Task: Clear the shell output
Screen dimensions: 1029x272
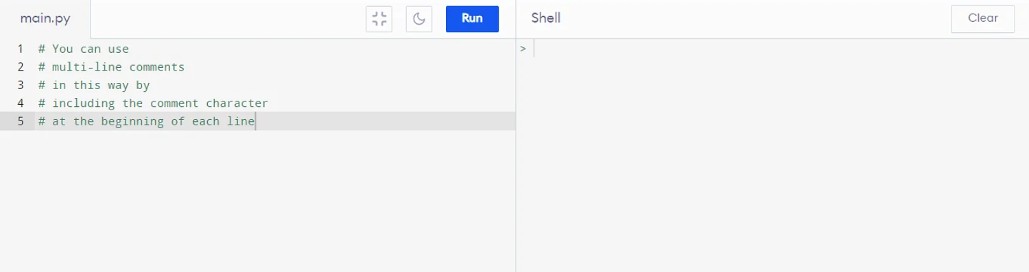Action: 982,19
